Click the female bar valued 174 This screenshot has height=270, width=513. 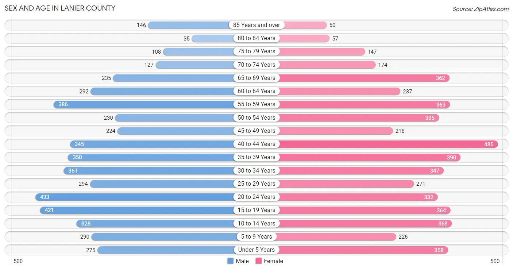(x=327, y=65)
